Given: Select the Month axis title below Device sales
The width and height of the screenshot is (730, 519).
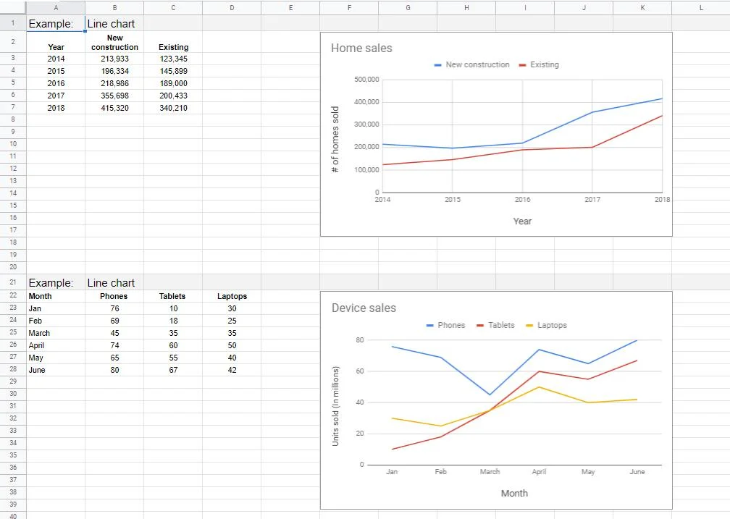Looking at the screenshot, I should 514,494.
